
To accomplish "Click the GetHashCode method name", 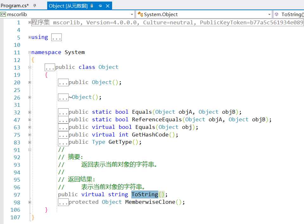I will click(150, 135).
